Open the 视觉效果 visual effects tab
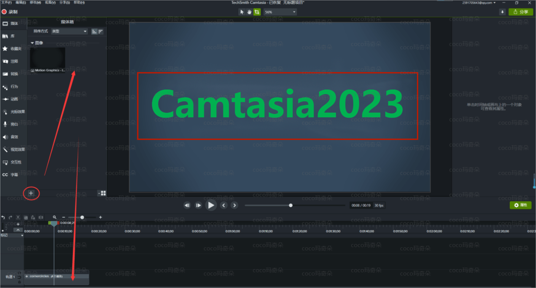 click(14, 149)
